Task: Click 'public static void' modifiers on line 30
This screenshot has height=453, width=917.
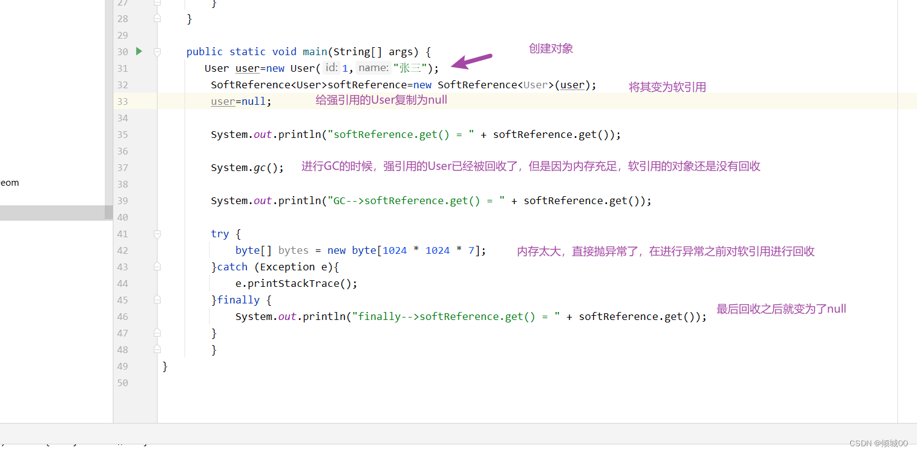Action: pyautogui.click(x=242, y=52)
